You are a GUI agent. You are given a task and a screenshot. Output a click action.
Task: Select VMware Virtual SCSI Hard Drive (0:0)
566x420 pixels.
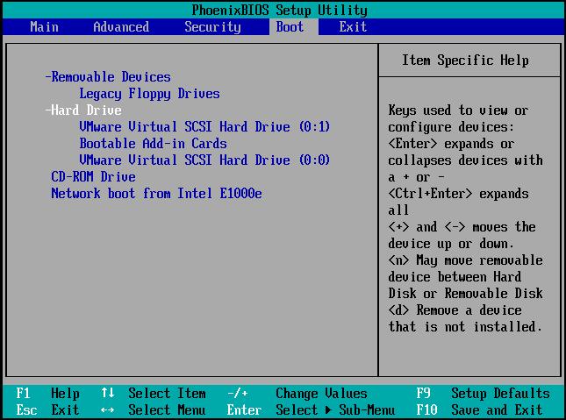coord(204,160)
